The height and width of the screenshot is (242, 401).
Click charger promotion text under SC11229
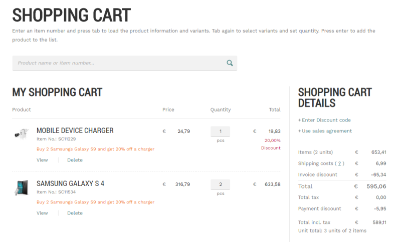tap(95, 149)
